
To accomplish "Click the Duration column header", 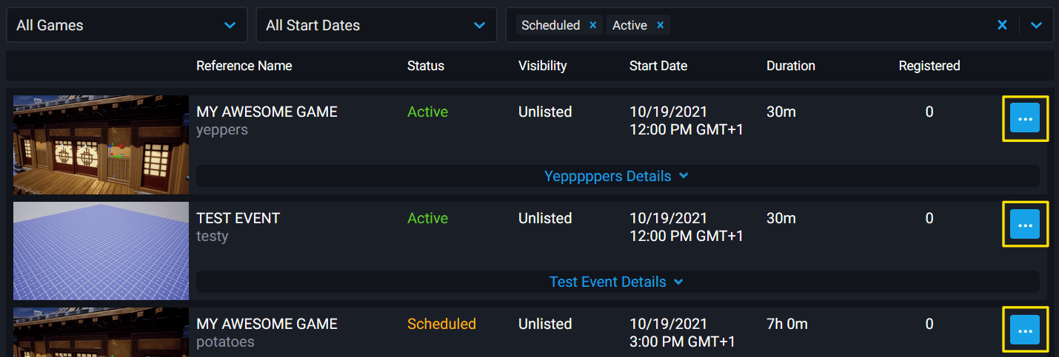I will pyautogui.click(x=790, y=66).
